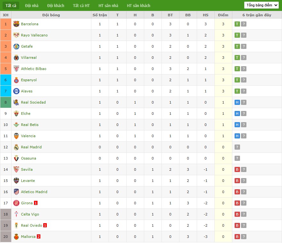Viewport: 282px width, 243px height.
Task: Click the Rayo Vallecano club crest
Action: coord(16,35)
